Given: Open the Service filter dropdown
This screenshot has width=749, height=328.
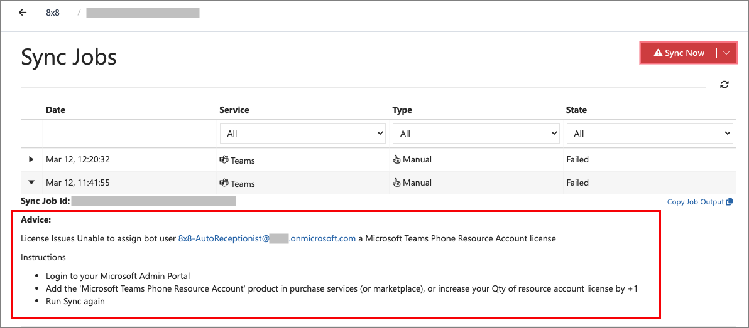Looking at the screenshot, I should 303,134.
